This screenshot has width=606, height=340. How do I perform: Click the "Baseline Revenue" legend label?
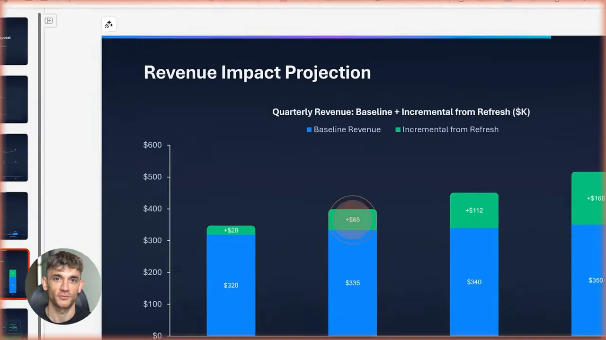(x=347, y=129)
